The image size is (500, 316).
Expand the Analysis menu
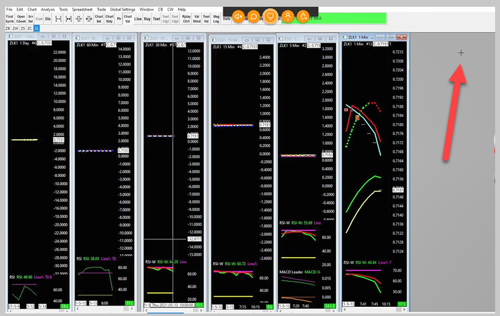[48, 10]
